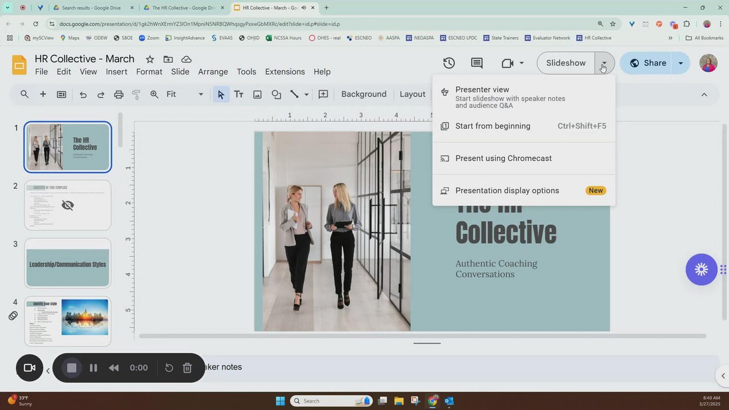Pause the screen recording
Image resolution: width=729 pixels, height=410 pixels.
[93, 368]
